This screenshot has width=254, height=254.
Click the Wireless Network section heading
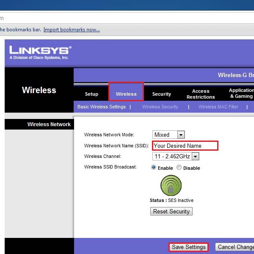coord(49,124)
